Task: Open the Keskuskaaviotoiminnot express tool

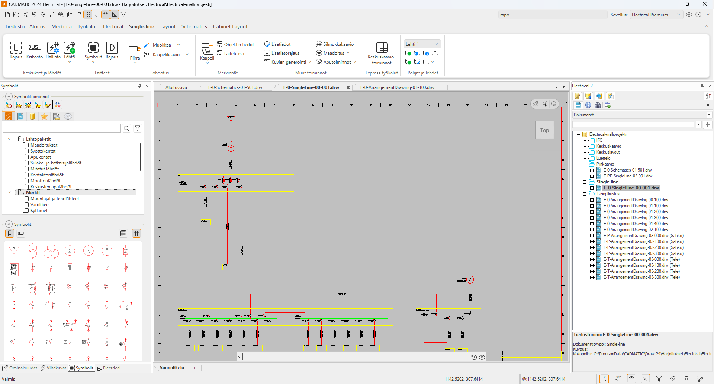Action: click(x=382, y=53)
